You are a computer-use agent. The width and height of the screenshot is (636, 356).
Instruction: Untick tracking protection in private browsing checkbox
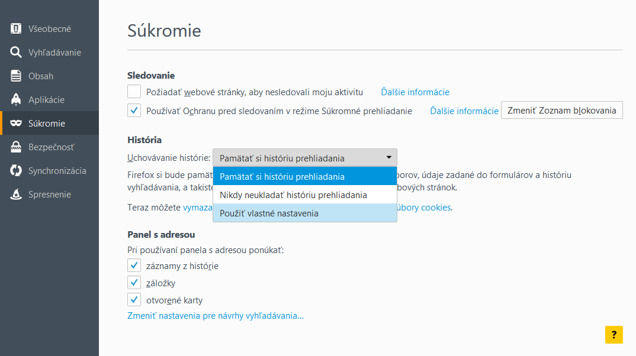coord(134,110)
